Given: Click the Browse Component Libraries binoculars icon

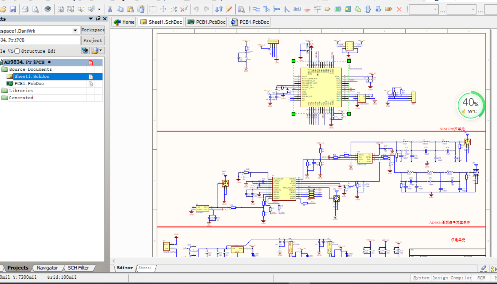Looking at the screenshot, I should click(x=241, y=9).
